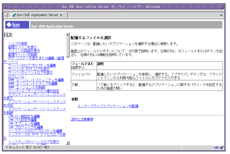Click the "ファイルパス" table cell
The width and height of the screenshot is (230, 154).
(84, 75)
